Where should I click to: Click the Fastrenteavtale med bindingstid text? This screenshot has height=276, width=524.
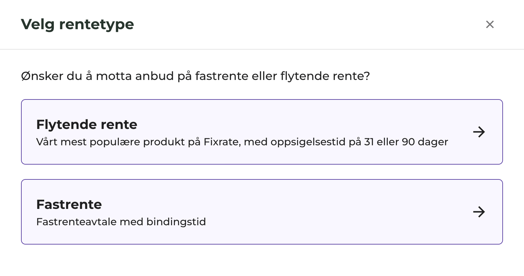click(x=121, y=222)
